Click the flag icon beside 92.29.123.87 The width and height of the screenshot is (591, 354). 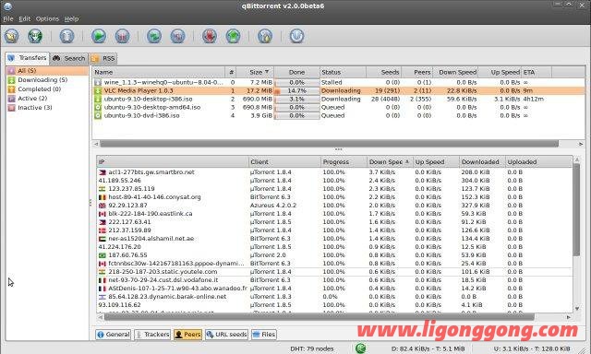tap(103, 206)
